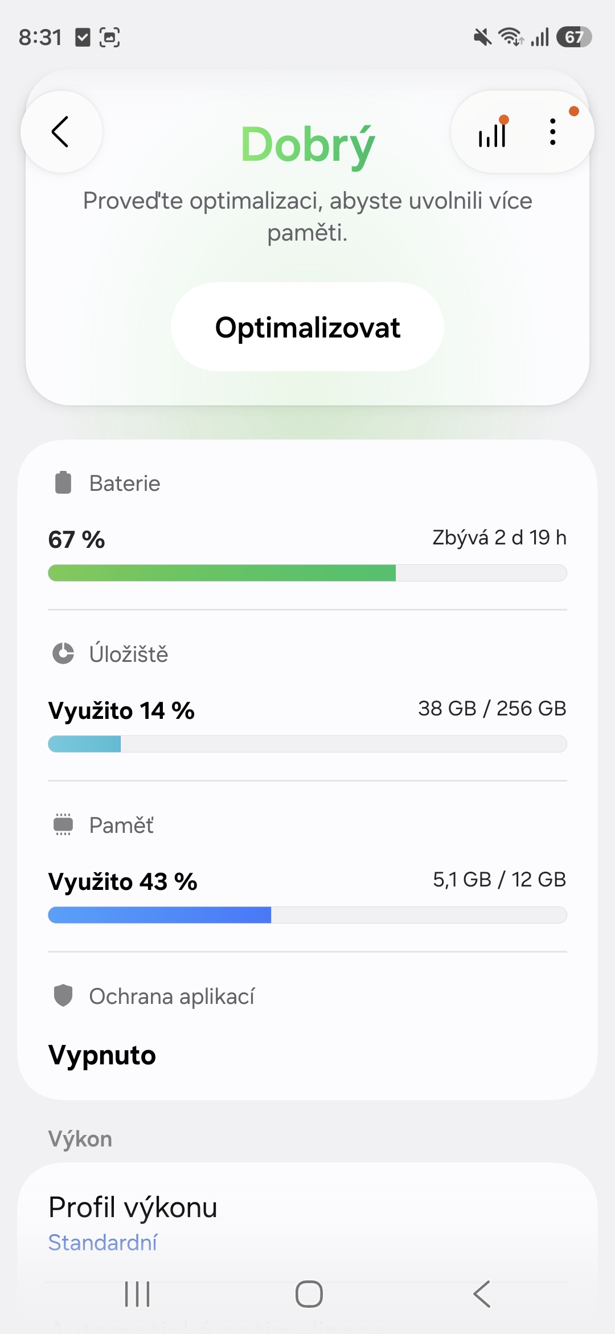Tap the battery icon next to Baterie
Viewport: 615px width, 1334px height.
coord(63,483)
